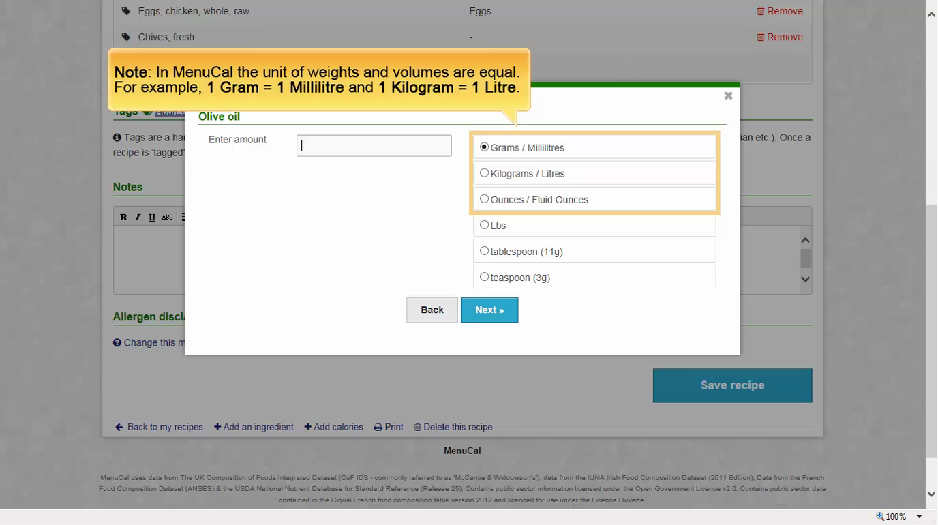Screen dimensions: 938x525
Task: Click the trash icon for Delete this recipe
Action: [417, 427]
